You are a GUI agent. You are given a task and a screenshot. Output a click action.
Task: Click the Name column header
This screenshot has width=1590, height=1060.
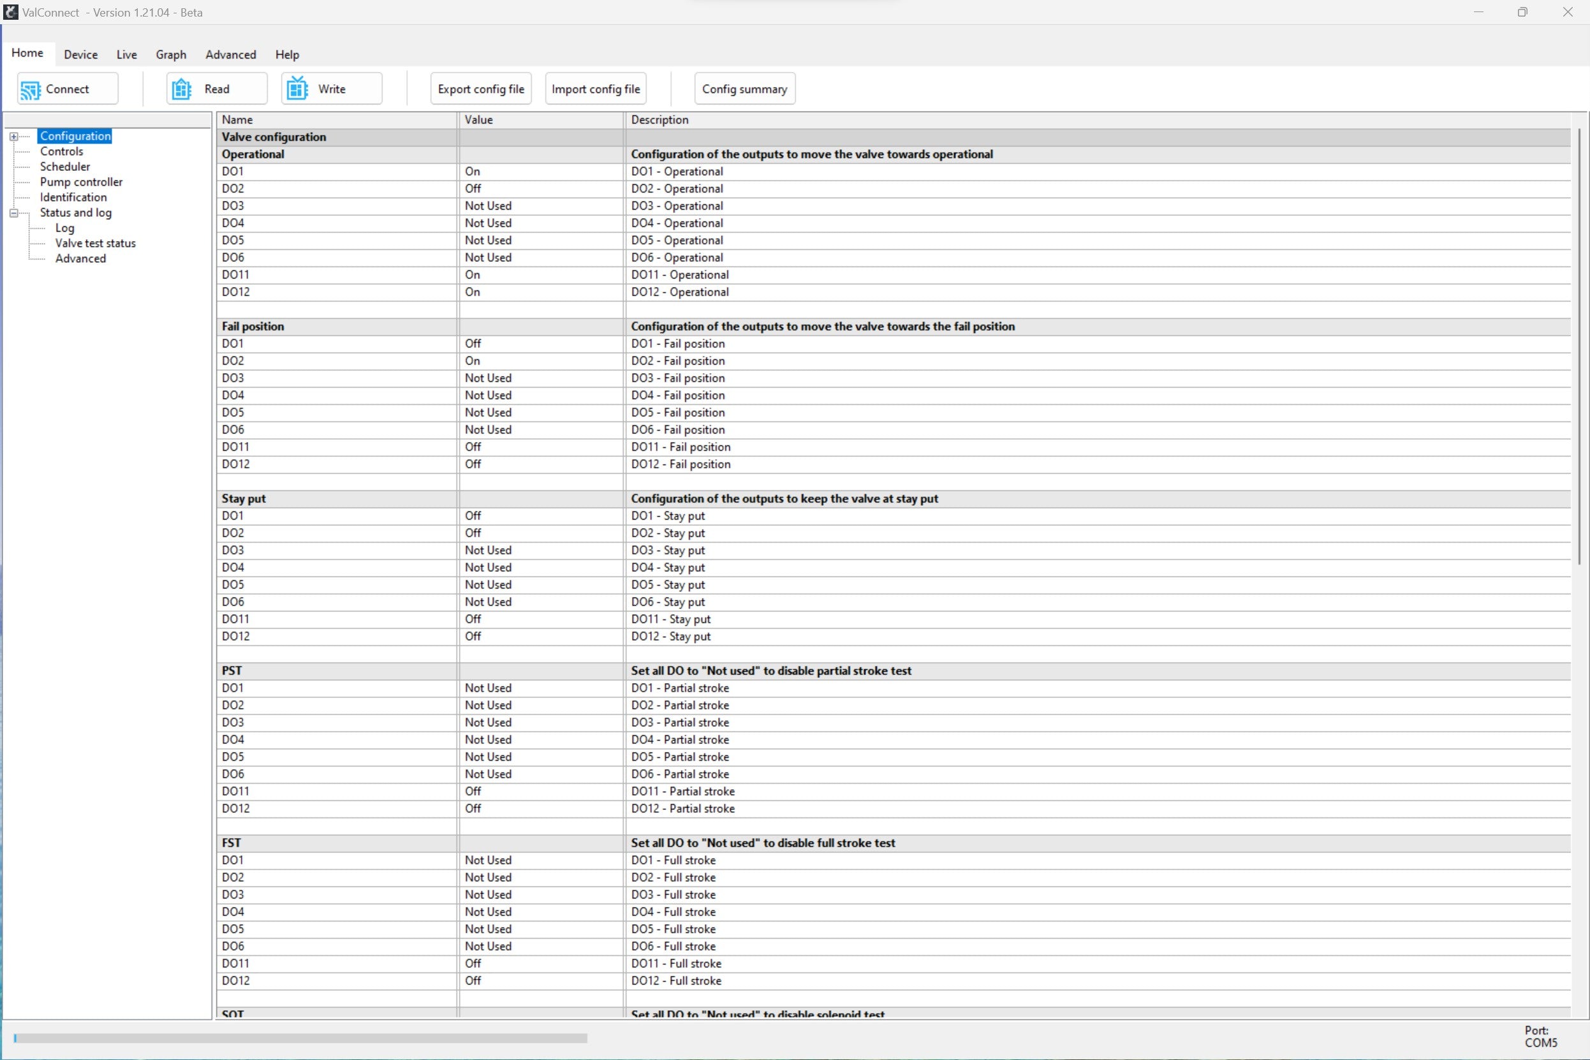[337, 120]
